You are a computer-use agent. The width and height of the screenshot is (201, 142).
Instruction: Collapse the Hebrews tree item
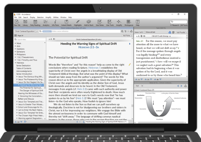click(x=15, y=63)
